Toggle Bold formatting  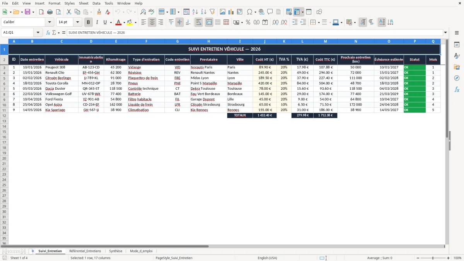coord(89,22)
